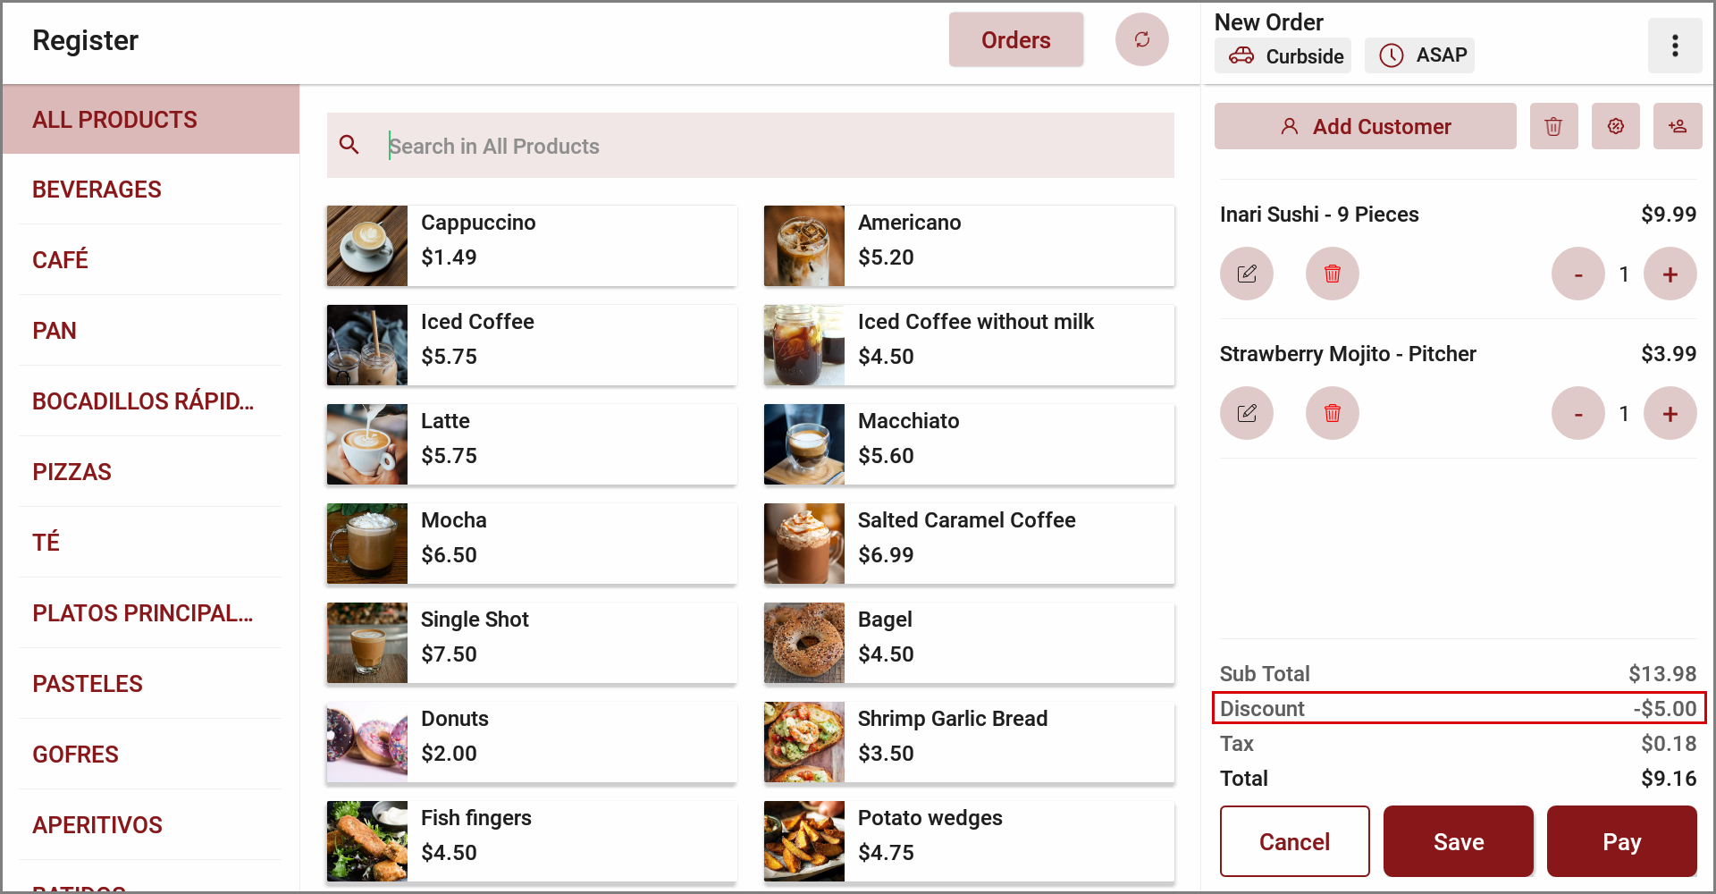Select the Beverages category
1716x894 pixels.
(x=97, y=190)
